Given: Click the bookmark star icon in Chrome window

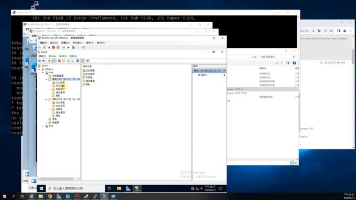Looking at the screenshot, I should coord(332,31).
